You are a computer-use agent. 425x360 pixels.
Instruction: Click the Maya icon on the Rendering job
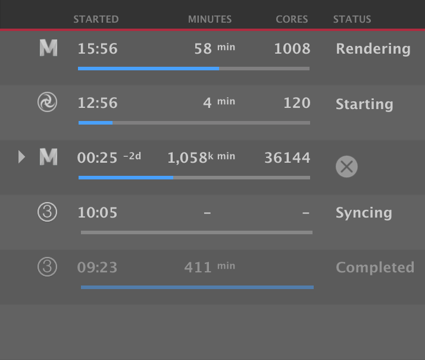[x=48, y=48]
